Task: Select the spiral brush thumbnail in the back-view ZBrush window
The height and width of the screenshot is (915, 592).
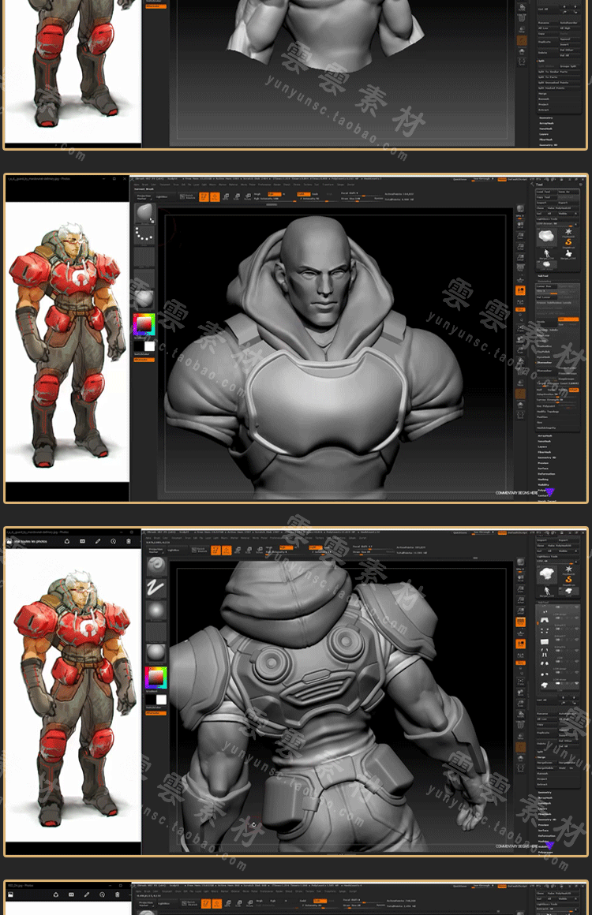Action: 155,565
